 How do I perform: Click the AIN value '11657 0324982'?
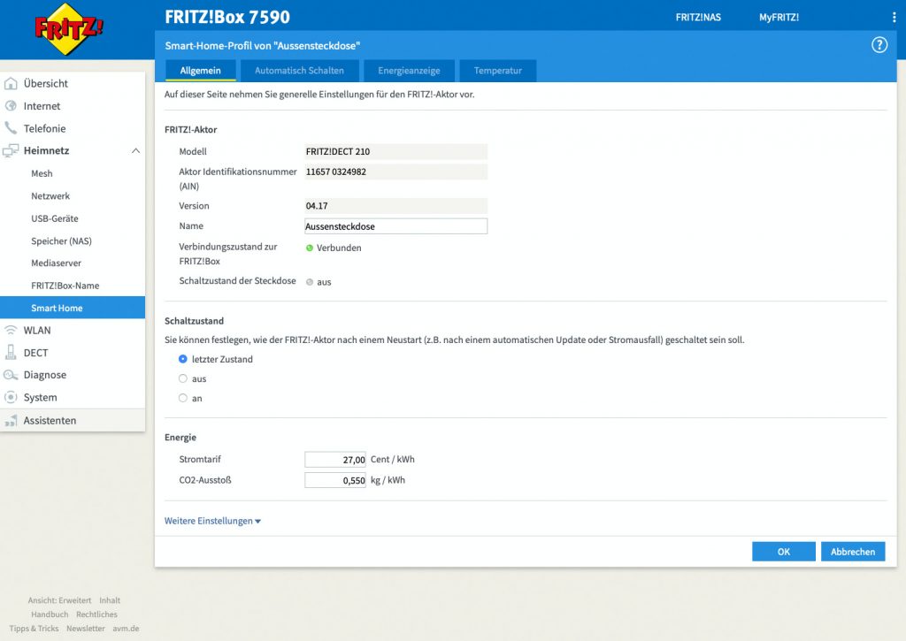(395, 172)
